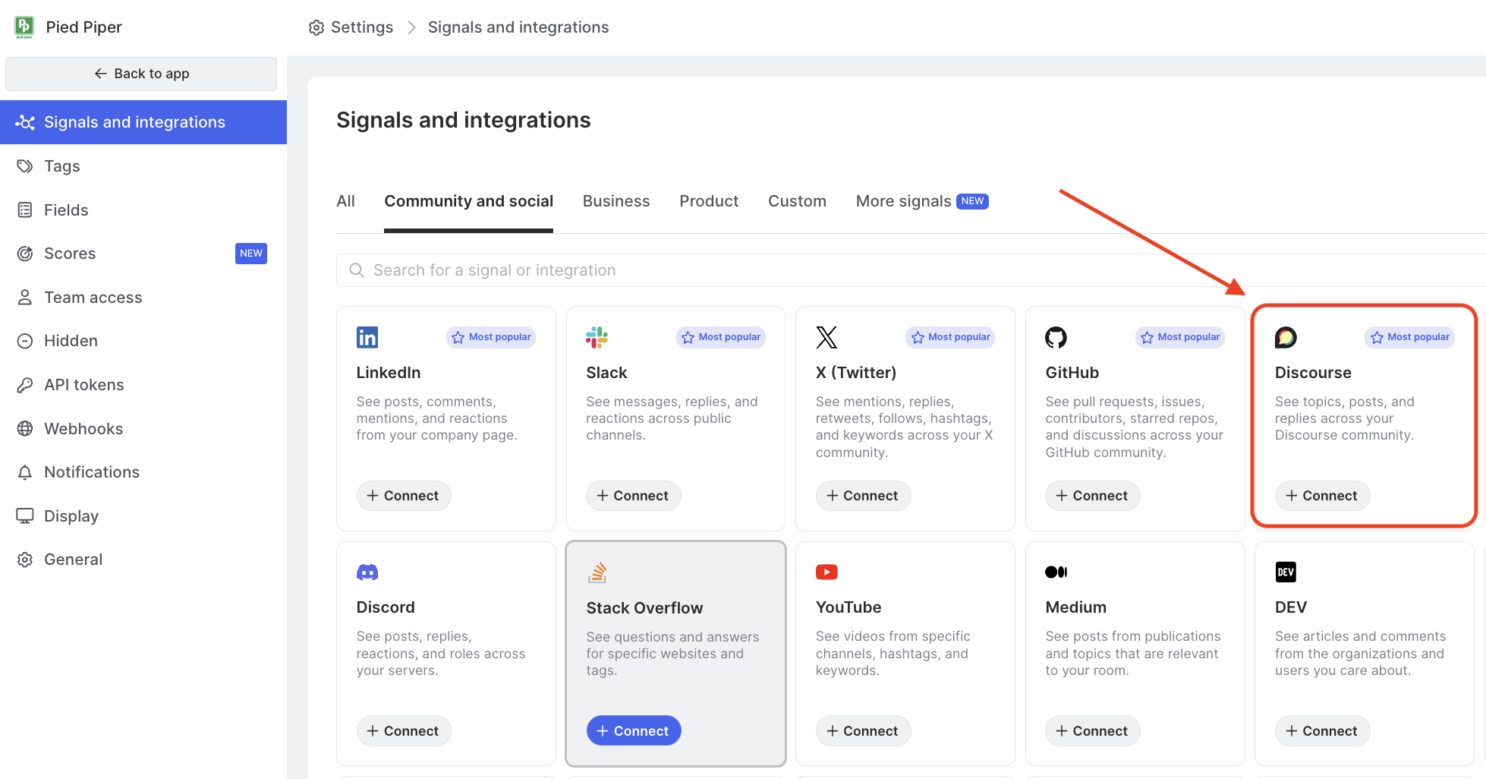This screenshot has height=779, width=1486.
Task: Focus the signal or integration search field
Action: (911, 270)
